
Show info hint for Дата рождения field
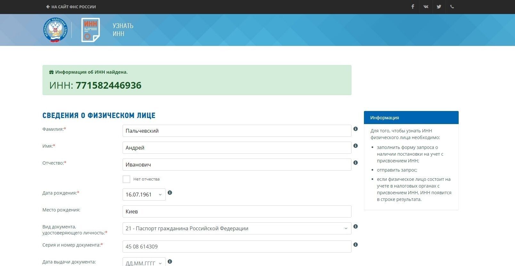[x=170, y=193]
